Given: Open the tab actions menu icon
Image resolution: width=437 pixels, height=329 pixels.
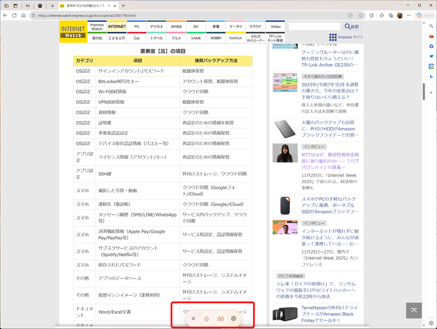Looking at the screenshot, I should [16, 5].
